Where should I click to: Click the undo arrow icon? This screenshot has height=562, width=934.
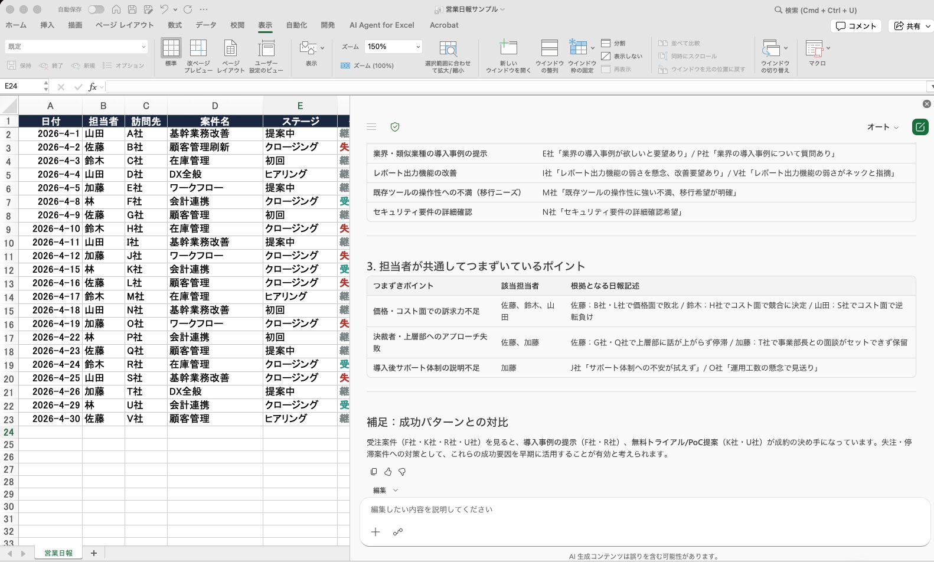(164, 9)
